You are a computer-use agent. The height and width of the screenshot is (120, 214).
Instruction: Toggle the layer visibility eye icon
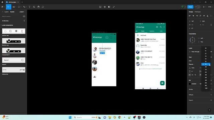(211, 52)
